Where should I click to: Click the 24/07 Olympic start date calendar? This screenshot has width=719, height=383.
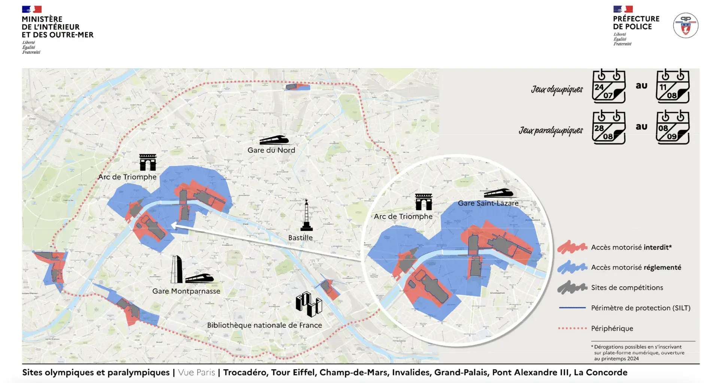point(609,87)
